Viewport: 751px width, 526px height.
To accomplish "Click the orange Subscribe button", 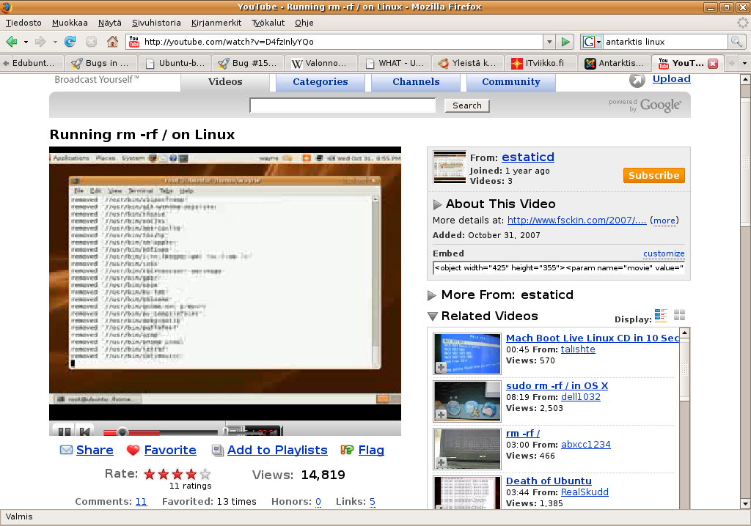I will pos(653,175).
